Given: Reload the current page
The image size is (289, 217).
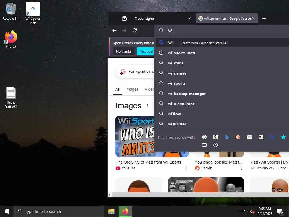Looking at the screenshot, I should (135, 30).
